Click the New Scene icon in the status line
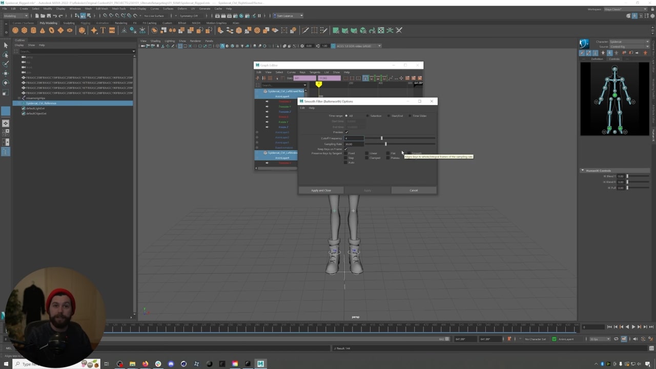656x369 pixels. tap(37, 16)
